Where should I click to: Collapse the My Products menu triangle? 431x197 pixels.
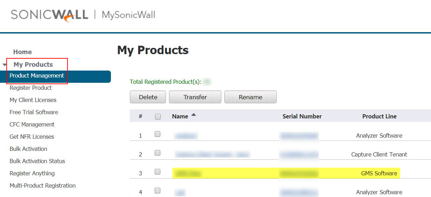point(4,65)
